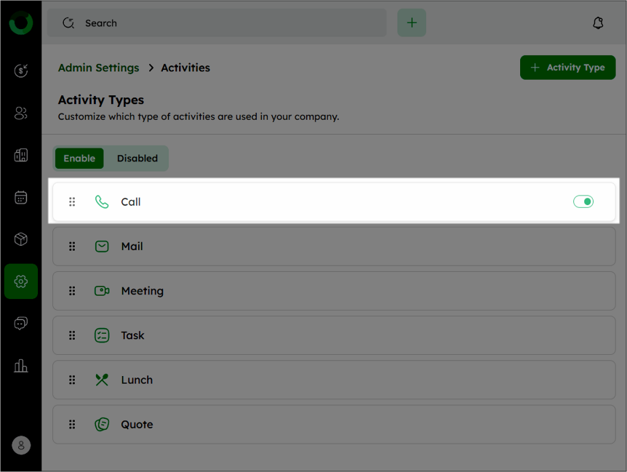The height and width of the screenshot is (472, 627).
Task: Click the user profile avatar
Action: [21, 445]
